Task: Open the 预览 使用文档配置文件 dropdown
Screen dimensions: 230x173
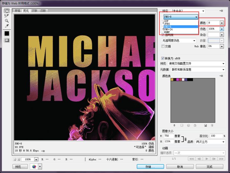Action: tap(196, 64)
